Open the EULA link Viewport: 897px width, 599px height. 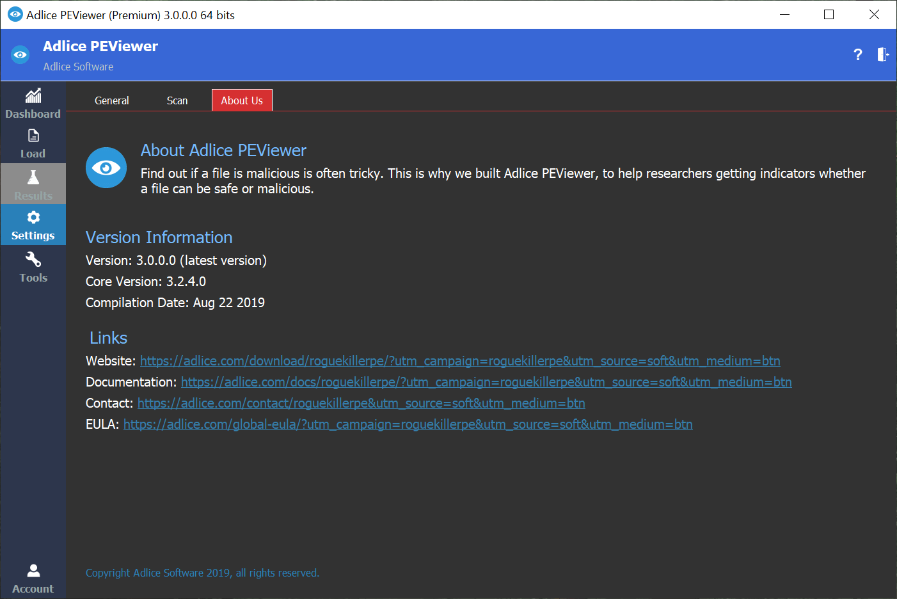click(x=408, y=424)
